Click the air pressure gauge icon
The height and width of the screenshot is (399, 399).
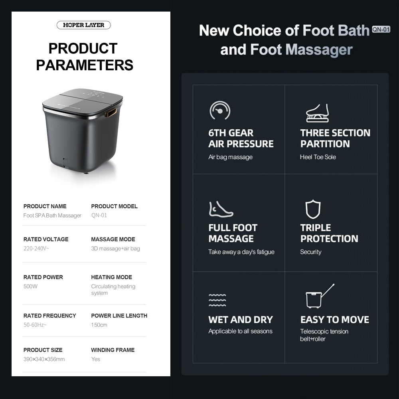(220, 111)
